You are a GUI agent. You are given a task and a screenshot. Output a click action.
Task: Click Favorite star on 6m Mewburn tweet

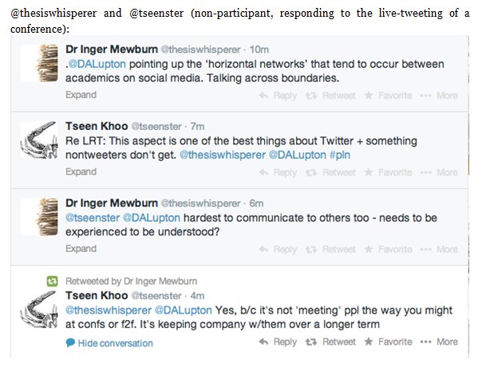pyautogui.click(x=368, y=249)
